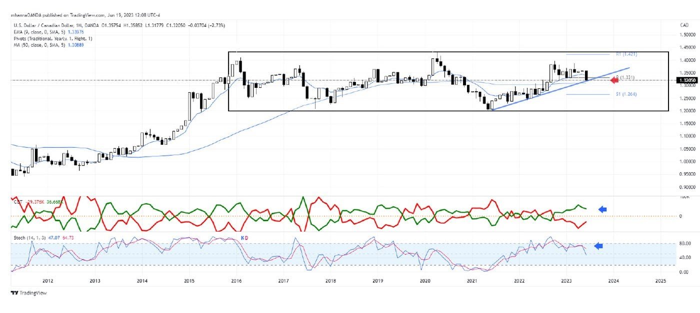Click the red arrow next to current price
The width and height of the screenshot is (700, 313).
click(x=614, y=80)
